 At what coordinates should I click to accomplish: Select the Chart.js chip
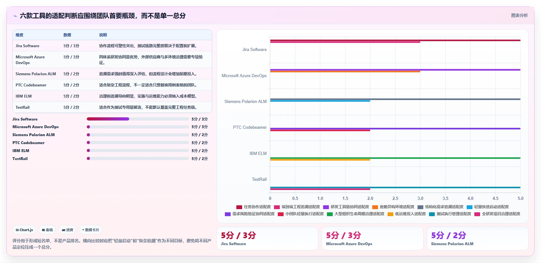click(x=24, y=230)
